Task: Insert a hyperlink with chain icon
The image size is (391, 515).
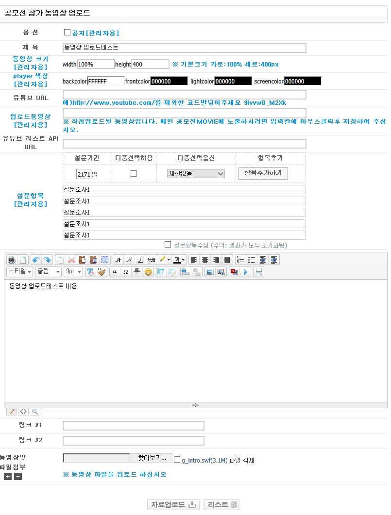Action: pos(186,272)
